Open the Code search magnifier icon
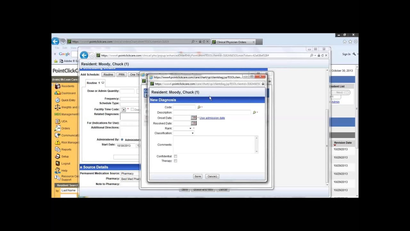The height and width of the screenshot is (231, 410). click(199, 107)
